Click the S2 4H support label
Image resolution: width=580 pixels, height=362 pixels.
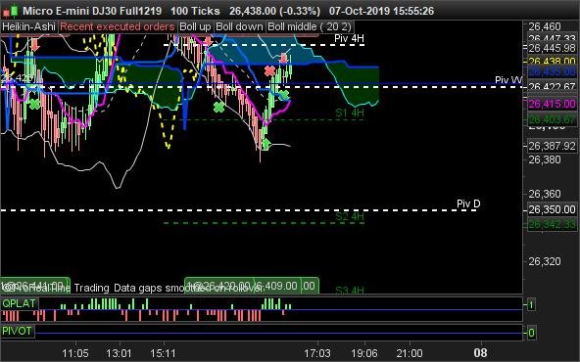[x=350, y=216]
